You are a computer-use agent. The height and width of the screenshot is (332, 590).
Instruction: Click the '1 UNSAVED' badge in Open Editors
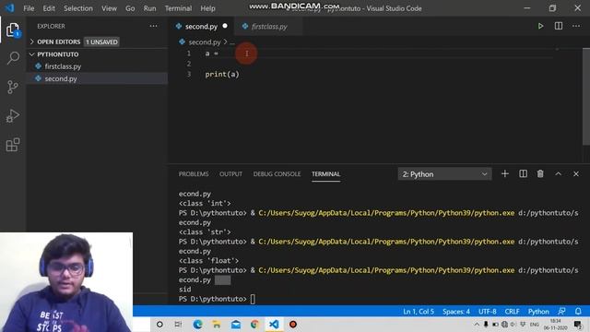click(x=101, y=41)
